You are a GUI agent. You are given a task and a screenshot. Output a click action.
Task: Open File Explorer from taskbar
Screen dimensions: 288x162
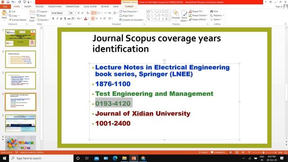pos(124,158)
